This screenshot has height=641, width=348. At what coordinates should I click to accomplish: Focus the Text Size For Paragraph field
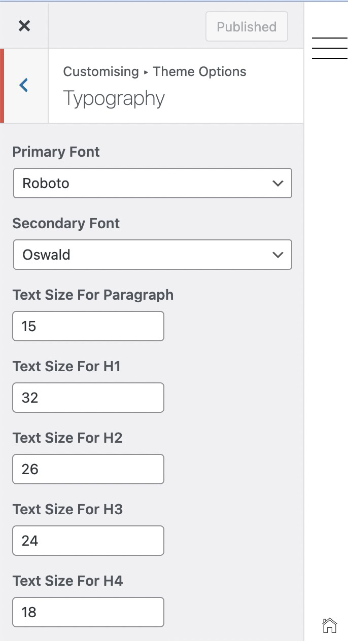coord(88,326)
